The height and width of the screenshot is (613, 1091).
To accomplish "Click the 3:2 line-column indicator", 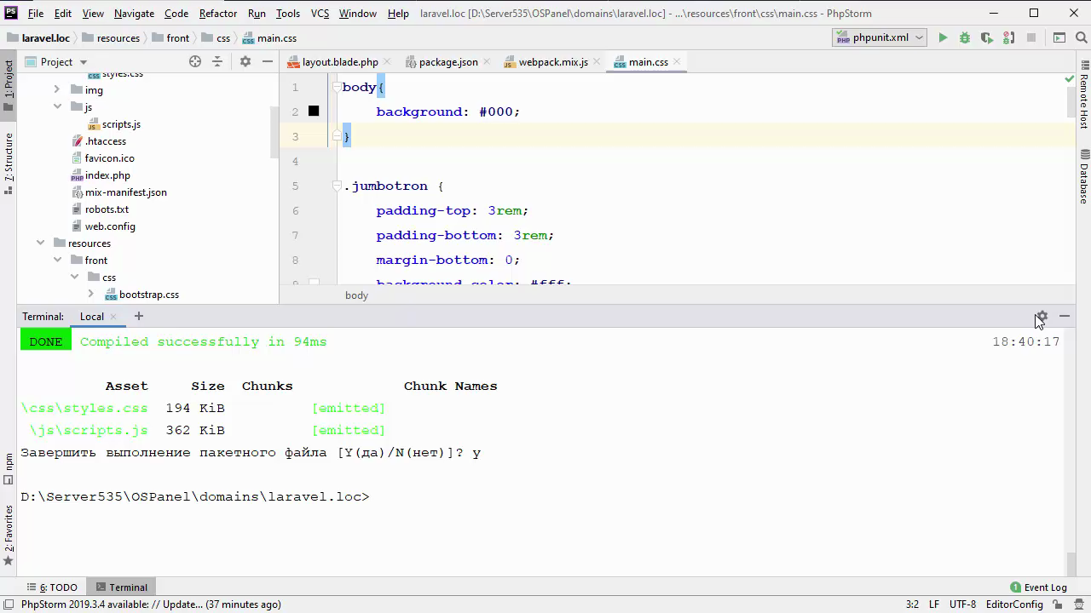I will [x=912, y=604].
